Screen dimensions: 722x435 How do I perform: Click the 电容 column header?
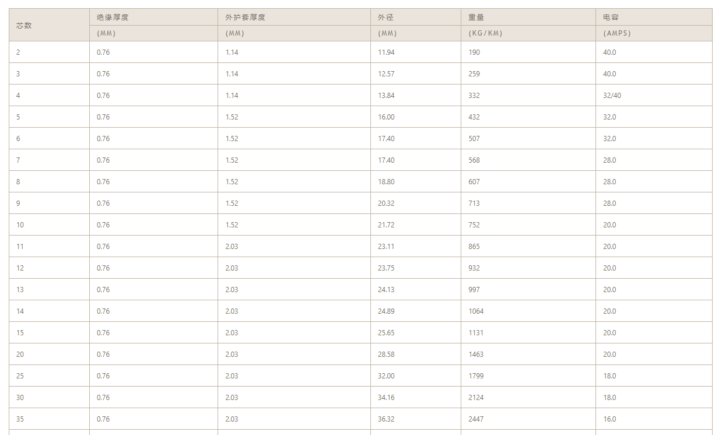coord(611,17)
